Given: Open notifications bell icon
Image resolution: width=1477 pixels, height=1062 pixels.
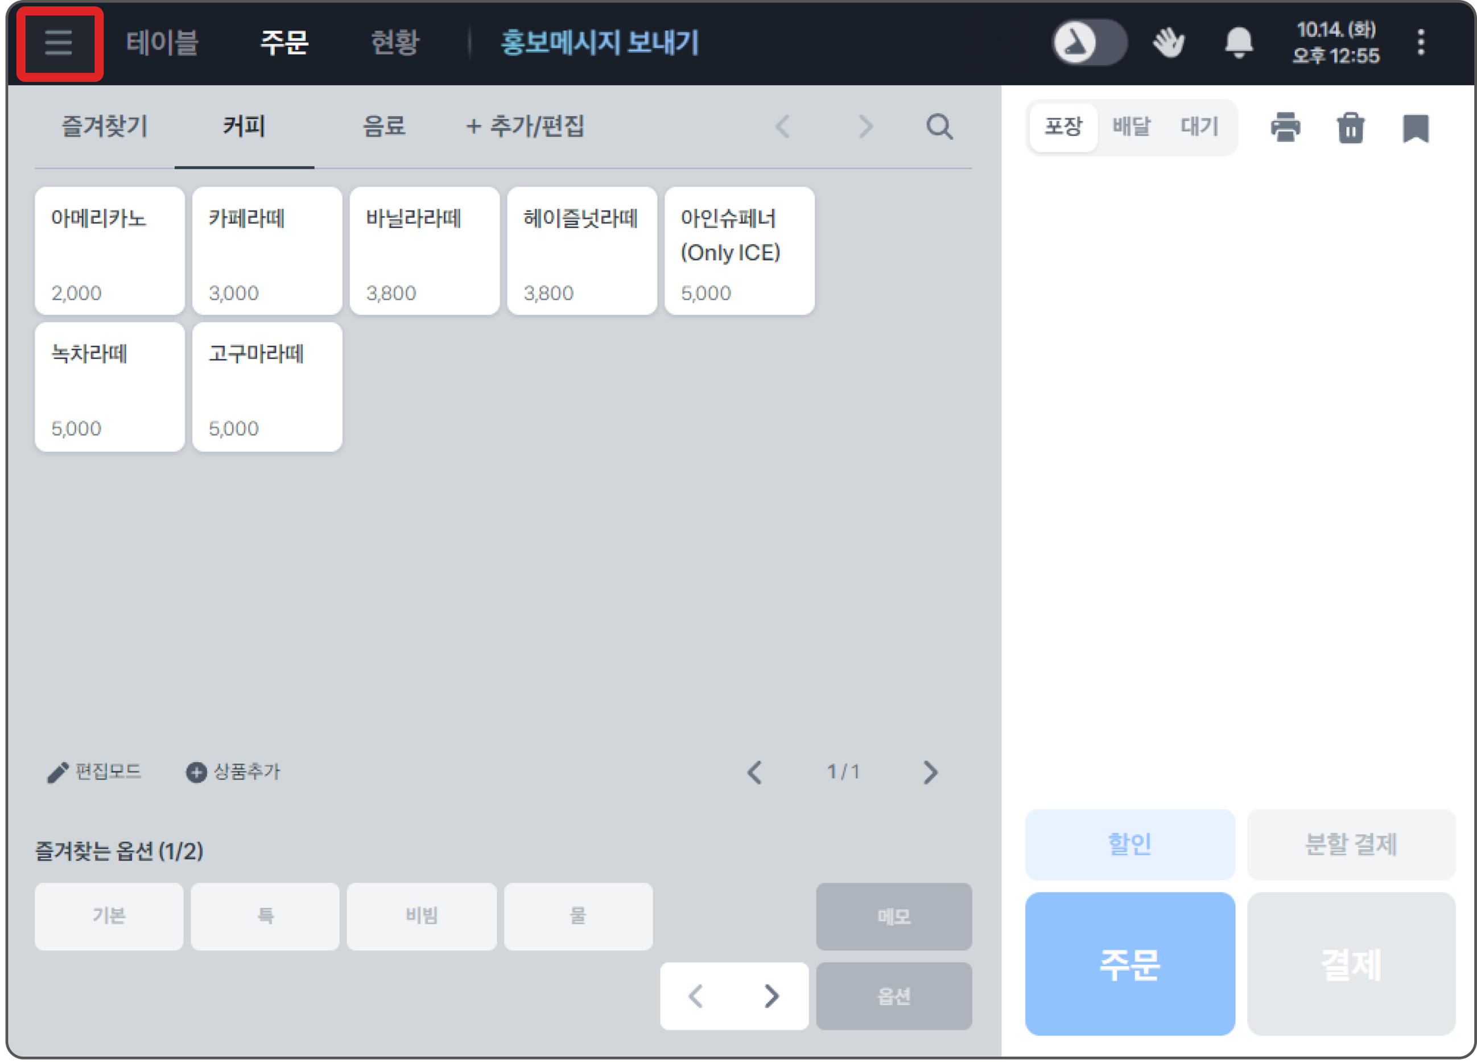Looking at the screenshot, I should pos(1239,43).
